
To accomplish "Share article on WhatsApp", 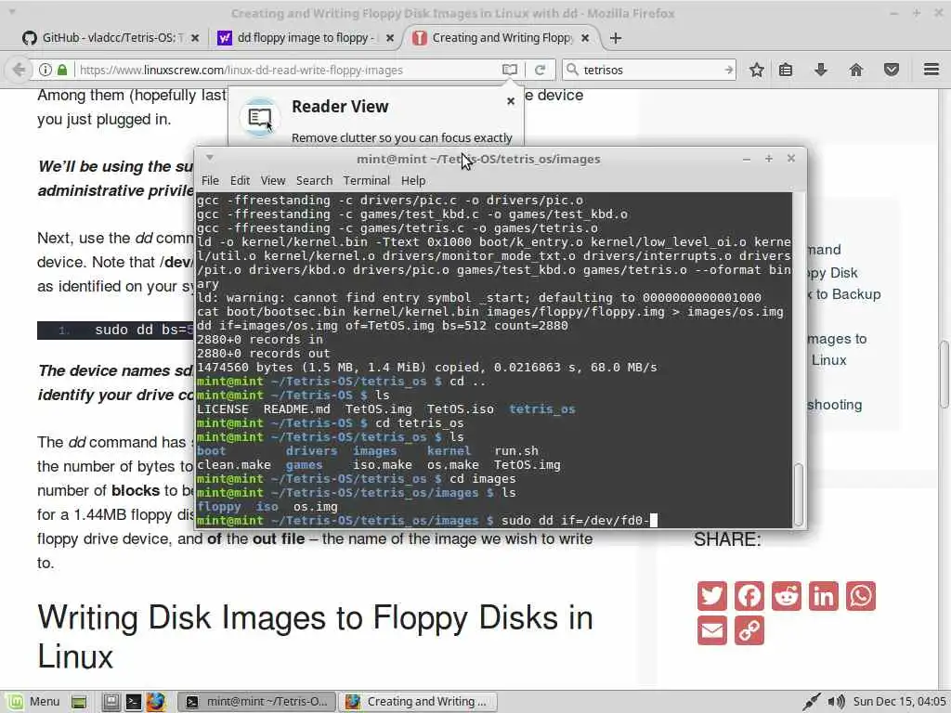I will tap(861, 596).
